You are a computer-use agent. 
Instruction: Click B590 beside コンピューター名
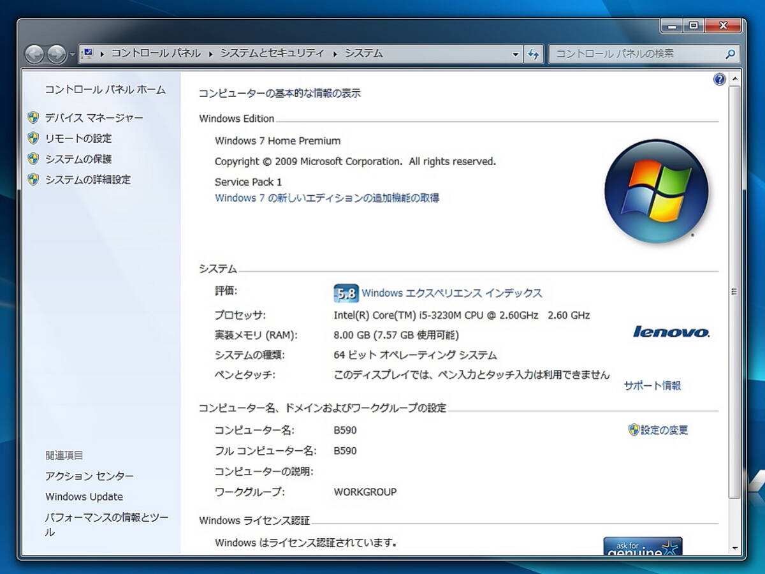click(x=346, y=430)
